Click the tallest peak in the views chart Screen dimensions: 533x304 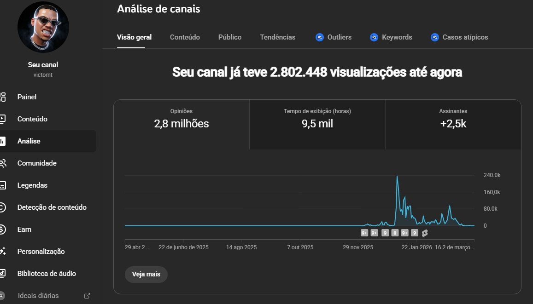[x=397, y=177]
